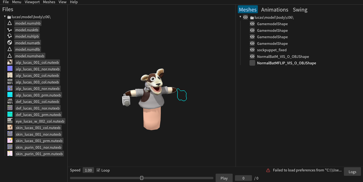Click the cyan alp_lucas_003_prm.nutexb texture thumbnail

(x=10, y=95)
